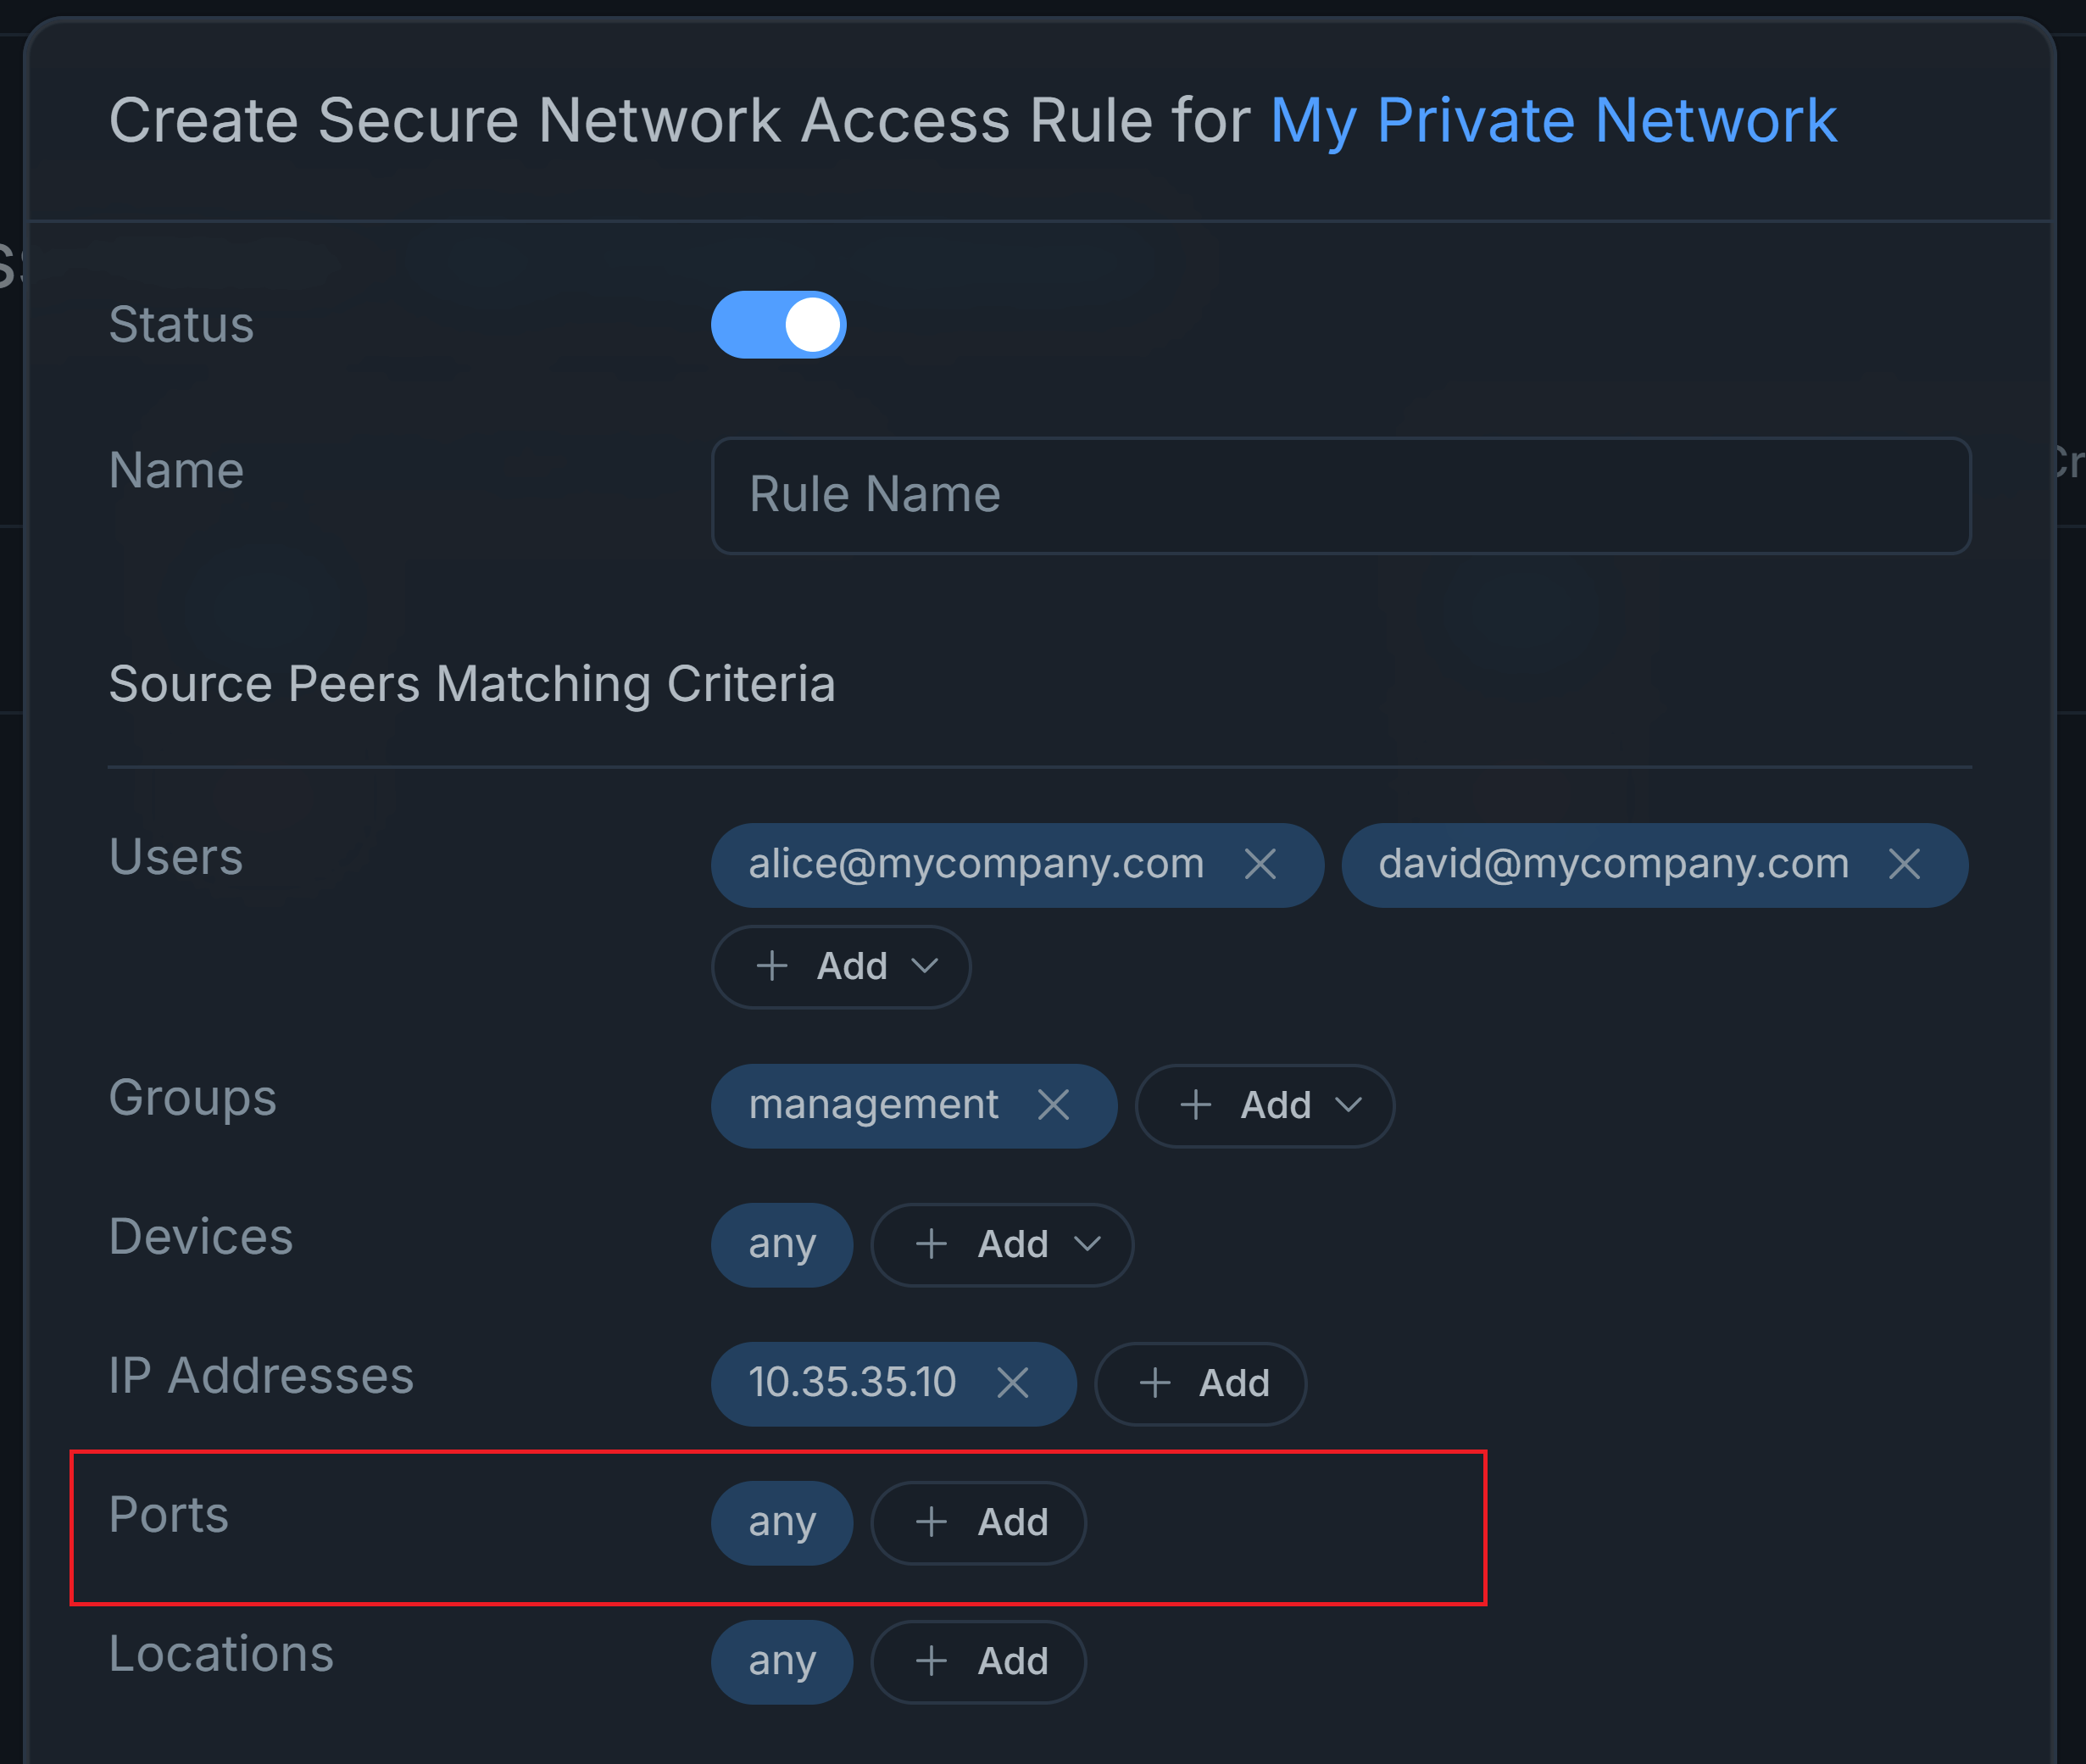Click the plus icon in Locations Add
Viewport: 2086px width, 1764px height.
931,1661
